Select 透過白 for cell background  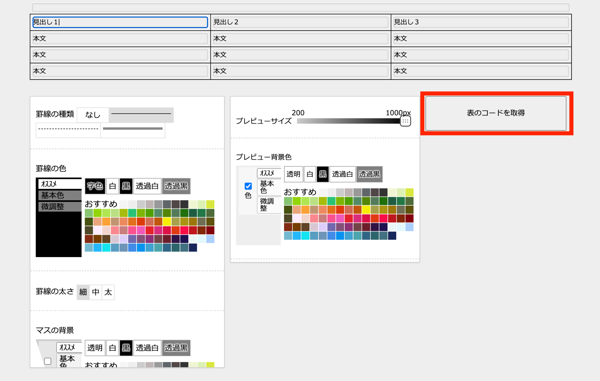147,348
